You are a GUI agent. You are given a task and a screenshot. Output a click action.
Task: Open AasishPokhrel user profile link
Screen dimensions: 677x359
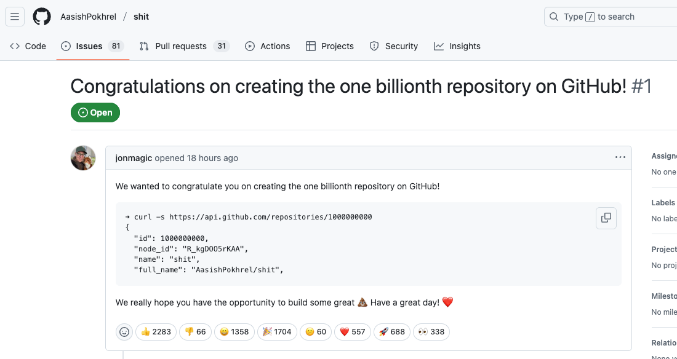tap(88, 17)
